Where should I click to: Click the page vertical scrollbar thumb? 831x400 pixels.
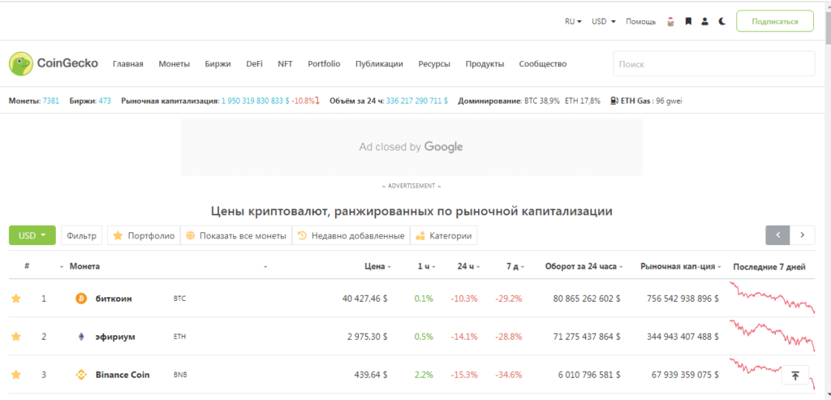click(828, 28)
